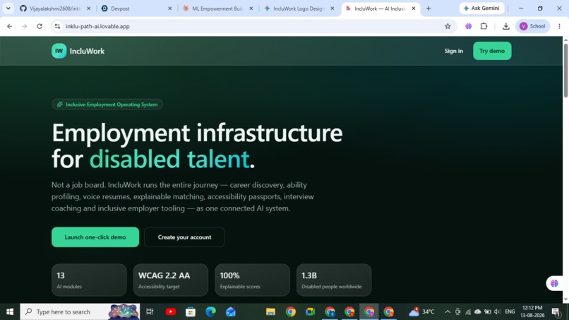Open the battery status tray icon
Screen dimensions: 569x320
coord(488,312)
